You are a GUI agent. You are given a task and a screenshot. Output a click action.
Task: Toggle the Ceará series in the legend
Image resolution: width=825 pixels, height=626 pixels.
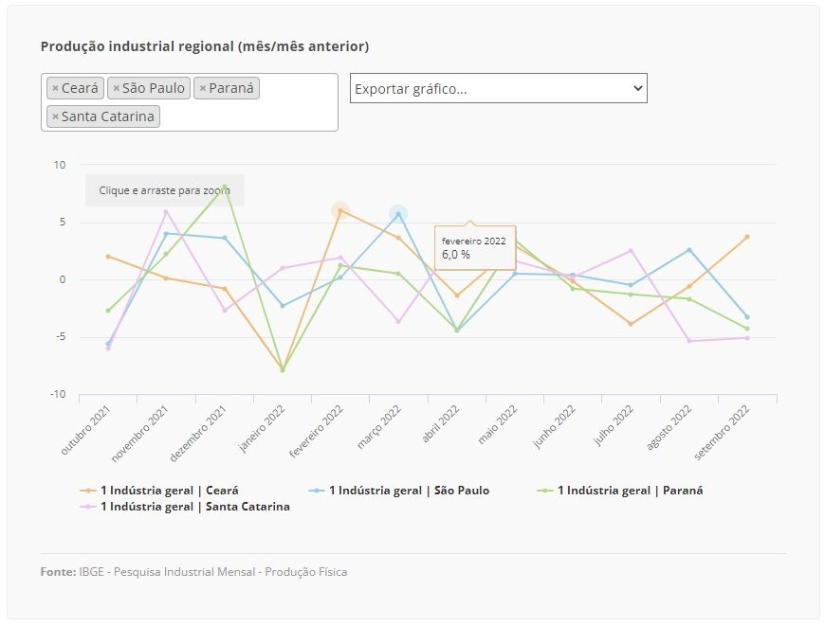click(x=170, y=491)
